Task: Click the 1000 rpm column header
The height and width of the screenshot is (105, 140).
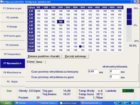Action: 46,8
